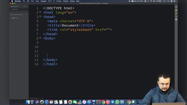
Task: Open the Apple menu
Action: 12,1
